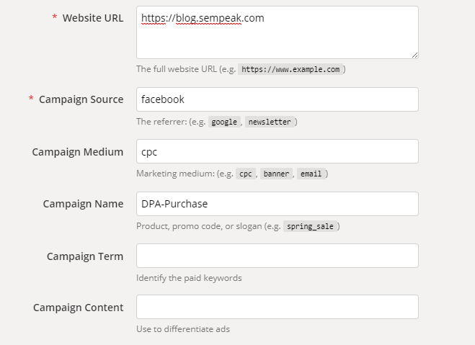The width and height of the screenshot is (475, 345).
Task: Select the Campaign Medium label text
Action: pyautogui.click(x=77, y=152)
